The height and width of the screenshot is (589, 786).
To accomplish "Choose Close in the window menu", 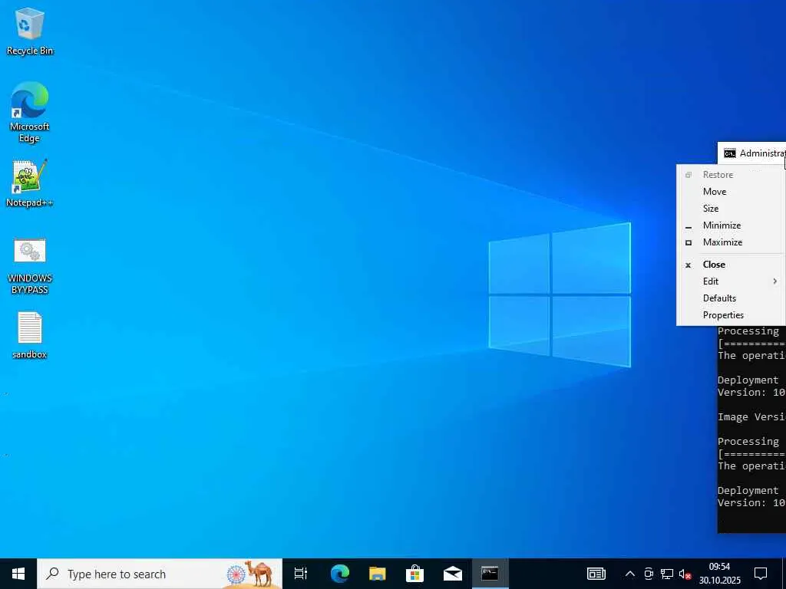I will pyautogui.click(x=731, y=265).
